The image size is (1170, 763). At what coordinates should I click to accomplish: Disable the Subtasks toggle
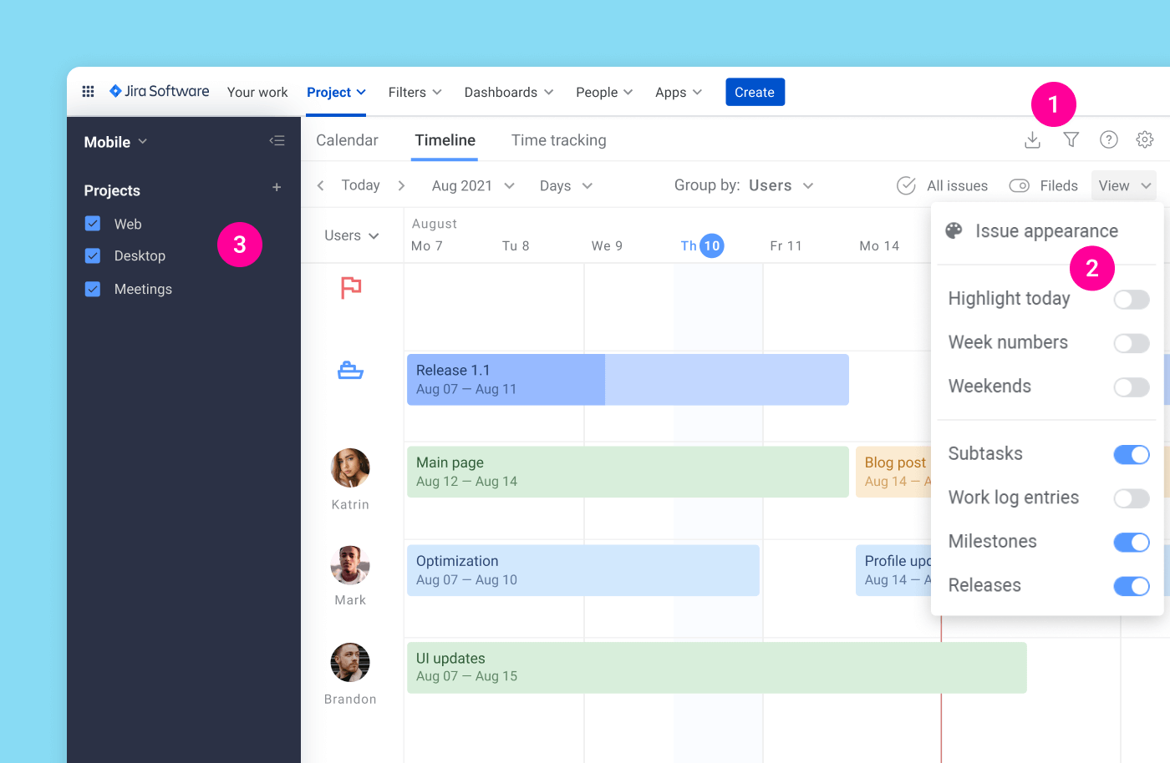(x=1132, y=454)
